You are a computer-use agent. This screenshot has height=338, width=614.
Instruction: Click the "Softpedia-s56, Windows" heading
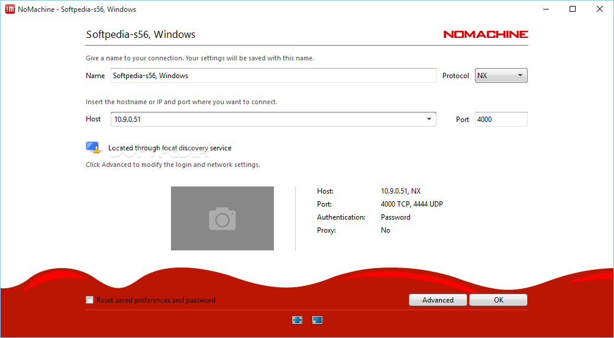(141, 34)
